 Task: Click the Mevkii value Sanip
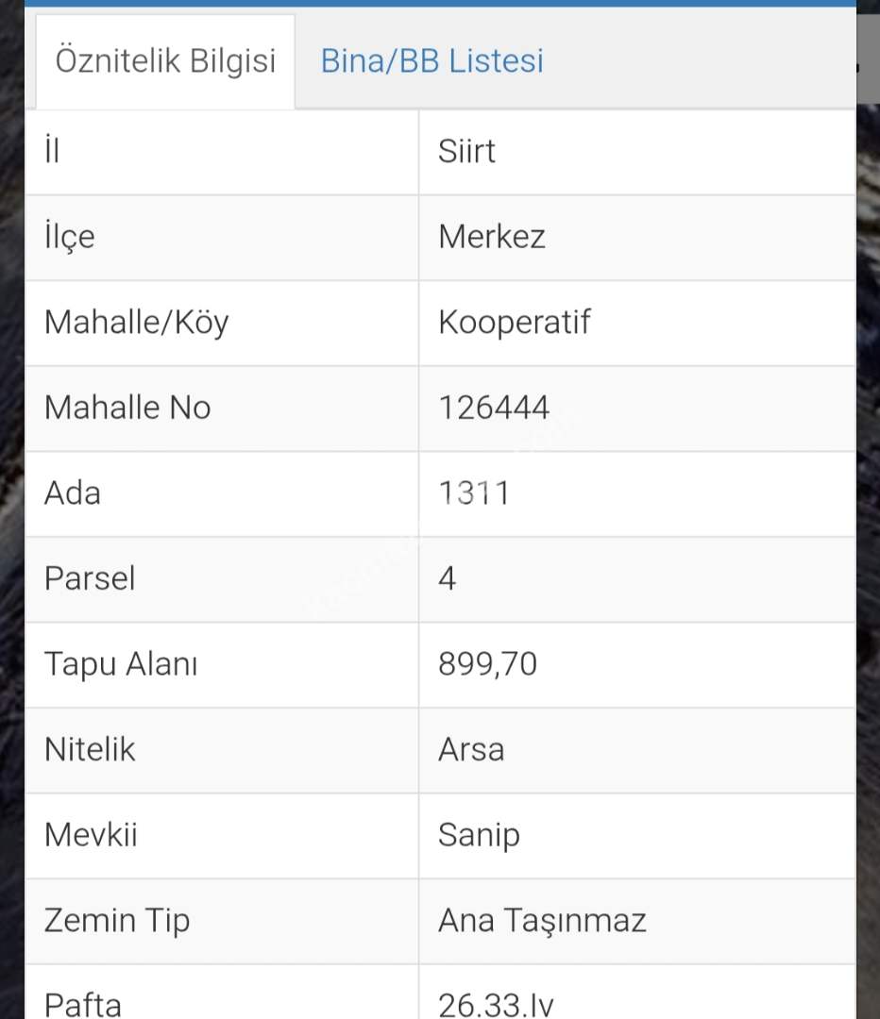479,835
